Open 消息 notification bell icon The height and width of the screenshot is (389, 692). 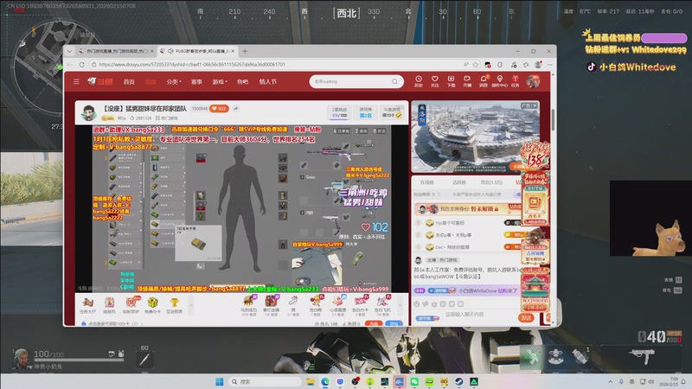tap(484, 81)
